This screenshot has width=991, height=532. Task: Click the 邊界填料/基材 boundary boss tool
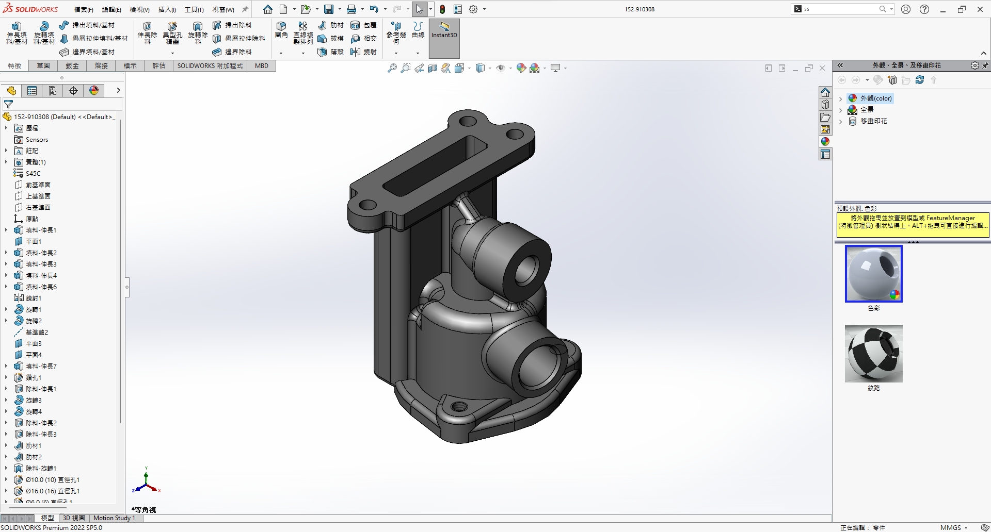click(87, 52)
